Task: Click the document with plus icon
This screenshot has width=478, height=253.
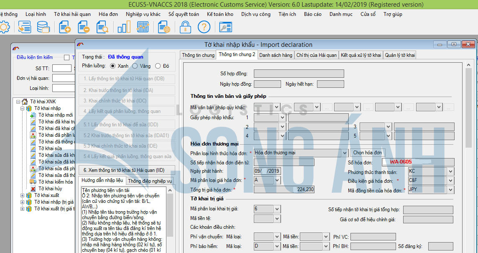Action: pos(65,28)
